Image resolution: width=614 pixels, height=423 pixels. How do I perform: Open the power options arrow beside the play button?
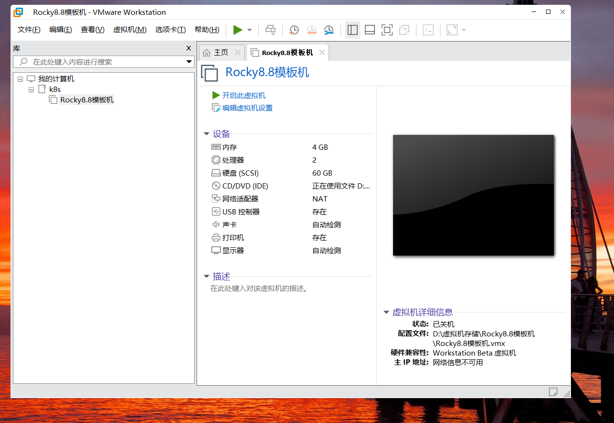(x=250, y=30)
